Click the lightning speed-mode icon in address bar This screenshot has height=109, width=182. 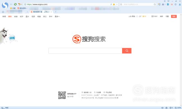pyautogui.click(x=111, y=4)
